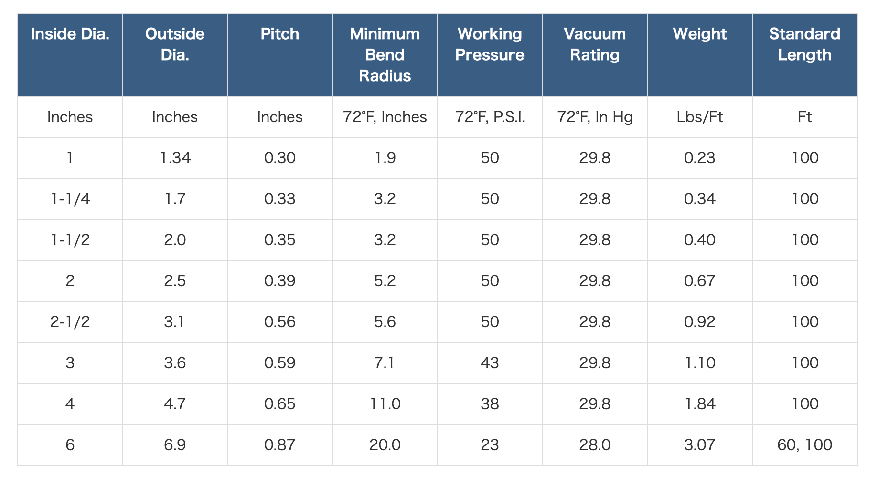Click the Pitch column header
This screenshot has width=878, height=496.
pyautogui.click(x=280, y=34)
